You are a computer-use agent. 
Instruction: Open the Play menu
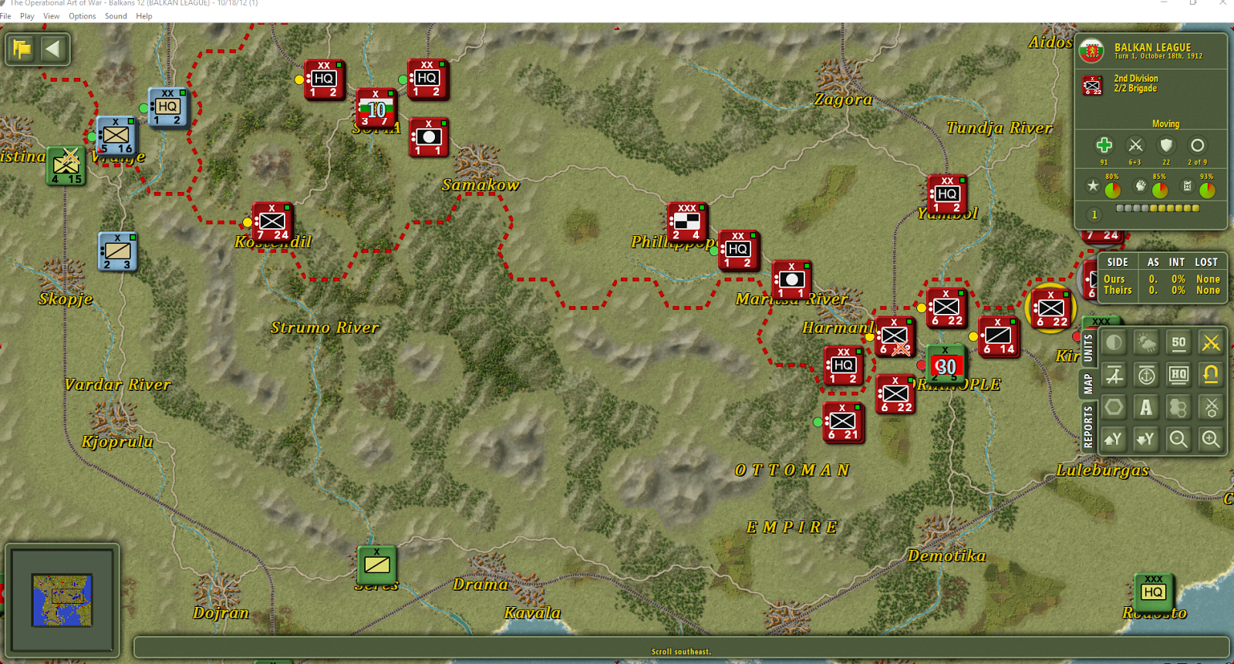coord(27,15)
